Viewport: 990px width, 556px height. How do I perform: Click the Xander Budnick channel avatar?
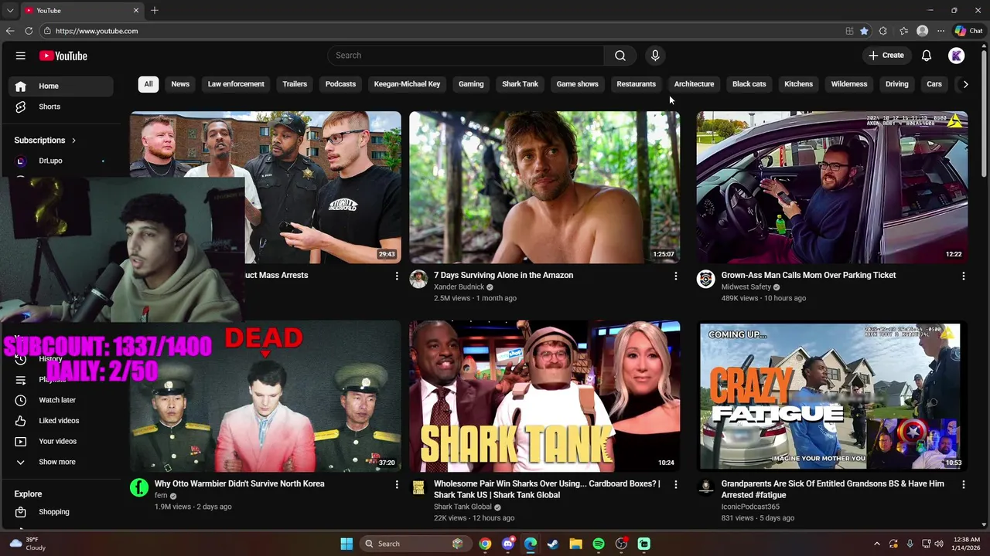click(418, 279)
